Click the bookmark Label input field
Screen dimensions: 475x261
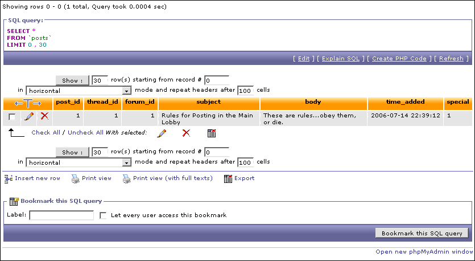point(61,215)
